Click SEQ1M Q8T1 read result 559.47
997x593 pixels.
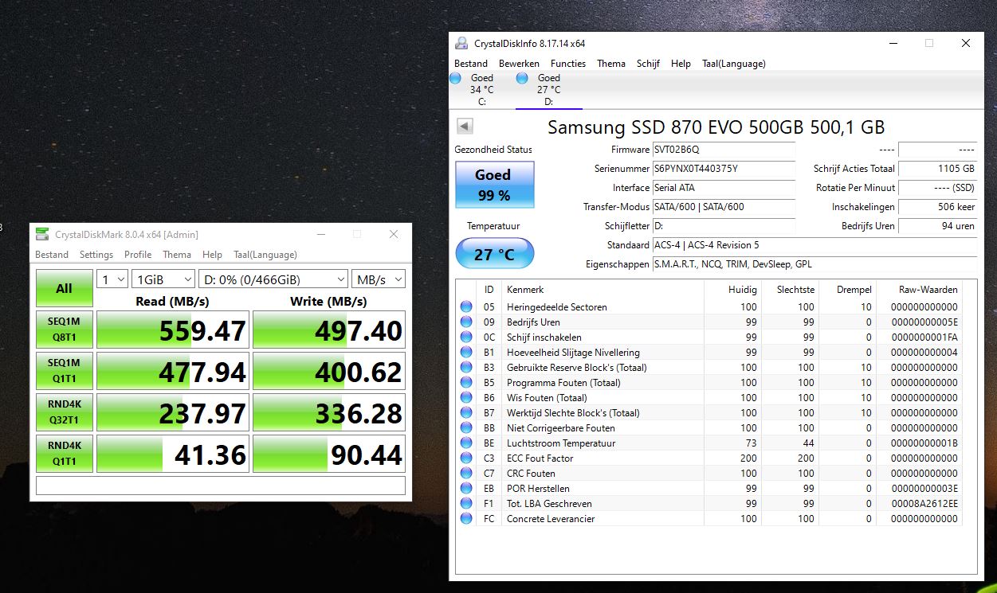pyautogui.click(x=173, y=330)
